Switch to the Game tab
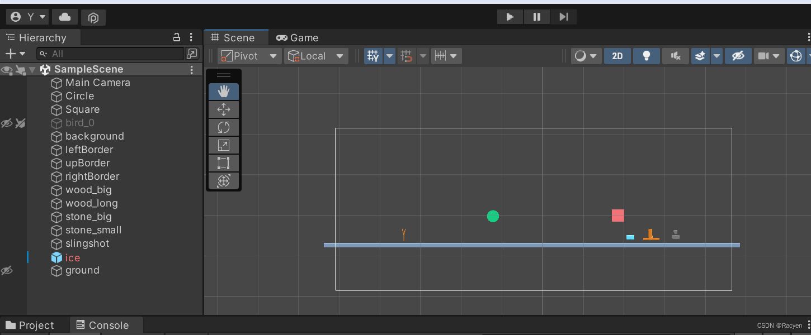Screen dimensions: 811x335 [296, 37]
